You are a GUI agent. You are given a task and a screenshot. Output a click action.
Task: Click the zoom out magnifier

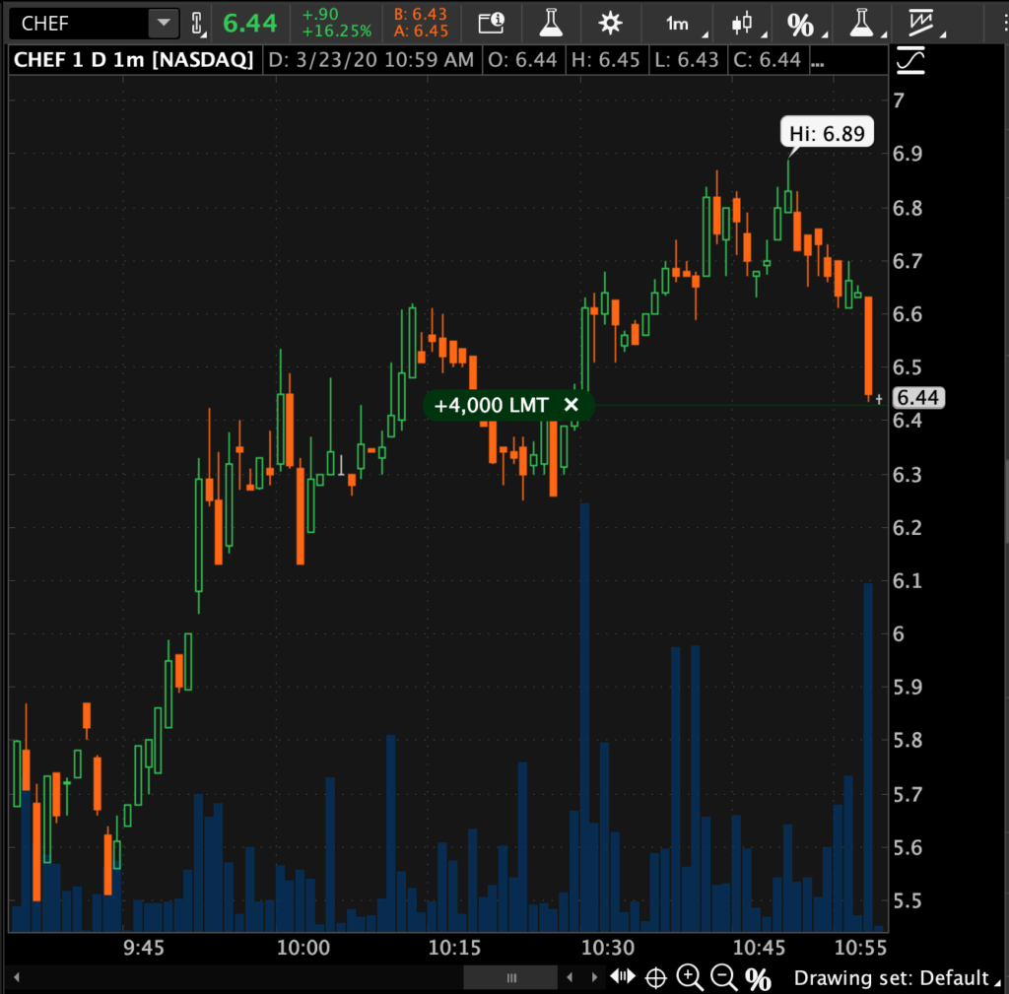click(x=724, y=978)
